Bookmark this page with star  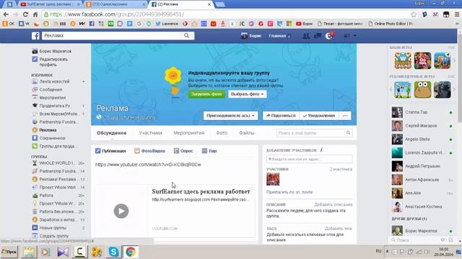point(414,14)
